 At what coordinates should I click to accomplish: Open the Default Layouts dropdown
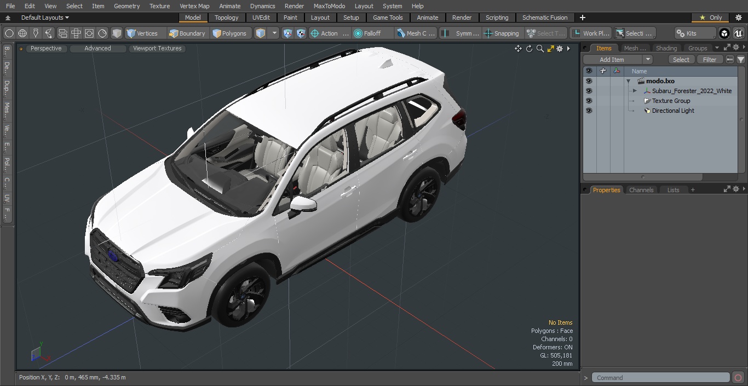45,18
